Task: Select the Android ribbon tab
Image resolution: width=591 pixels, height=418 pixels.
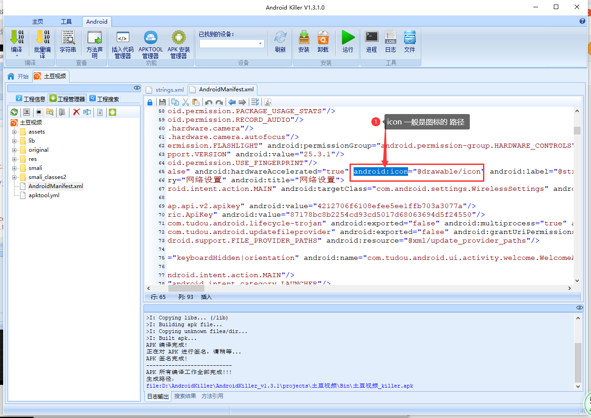Action: 97,21
